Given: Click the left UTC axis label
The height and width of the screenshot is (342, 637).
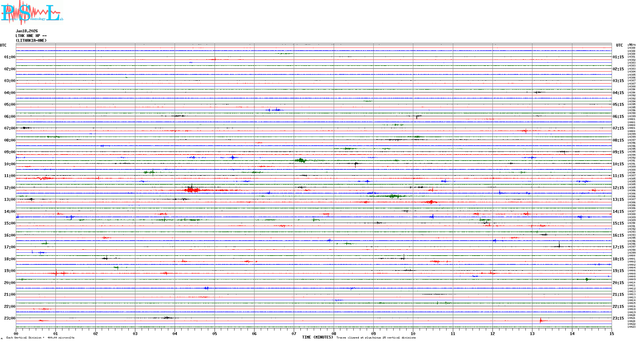Looking at the screenshot, I should tap(3, 45).
